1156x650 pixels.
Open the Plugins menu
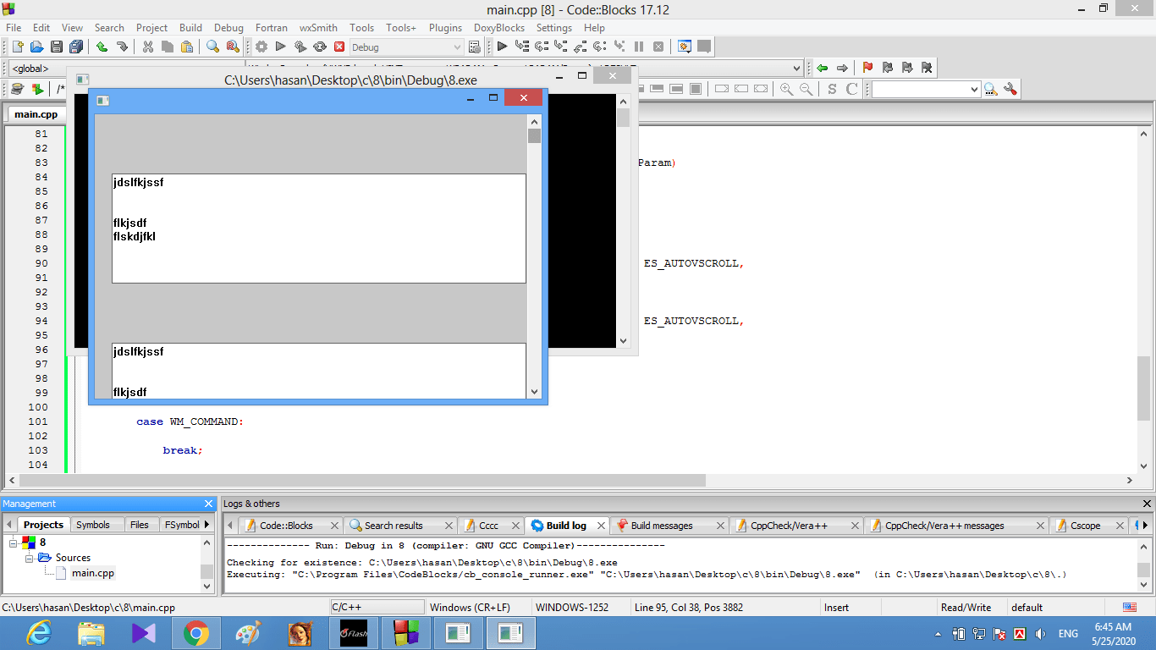pos(445,28)
